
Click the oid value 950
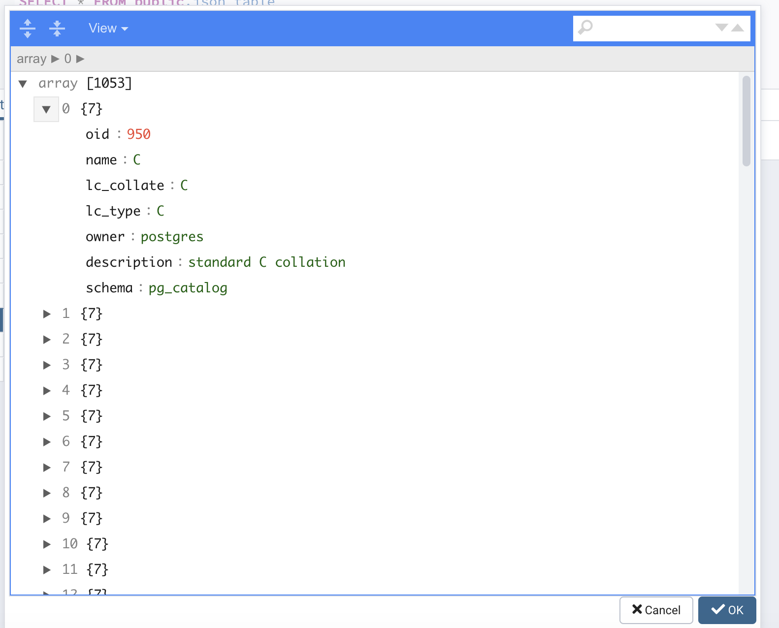click(138, 134)
